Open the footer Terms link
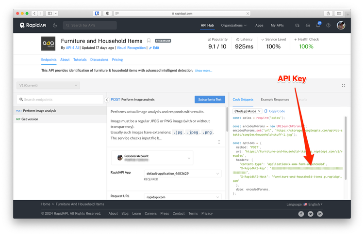The width and height of the screenshot is (364, 236). click(193, 213)
